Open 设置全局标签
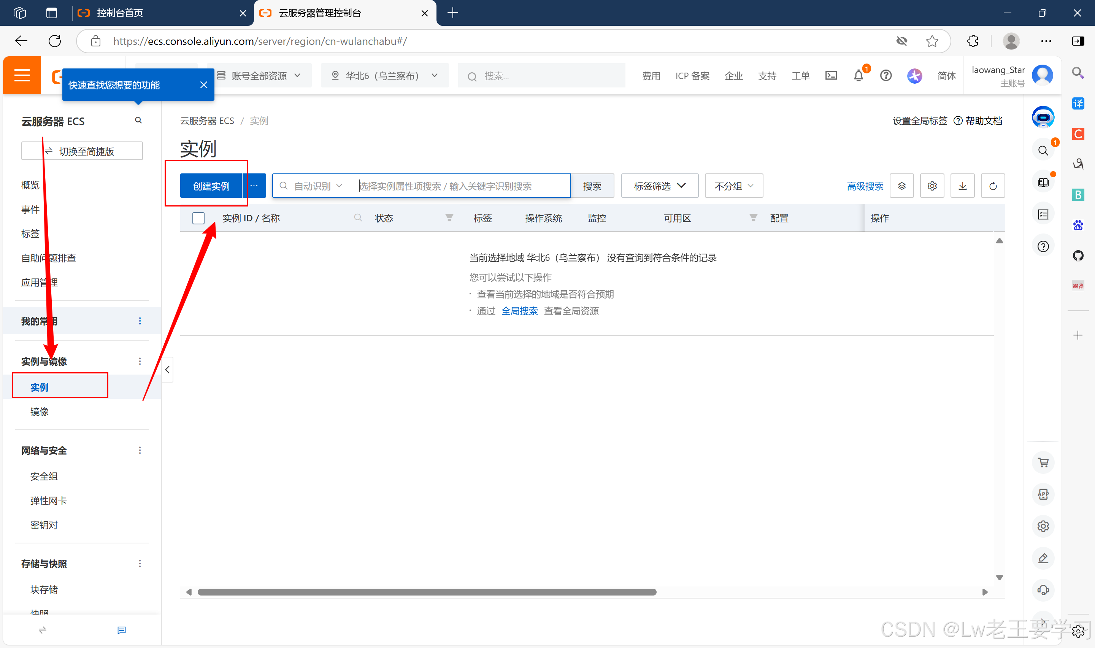 tap(920, 121)
